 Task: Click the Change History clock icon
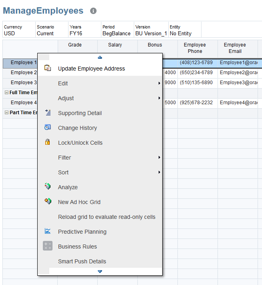(48, 127)
